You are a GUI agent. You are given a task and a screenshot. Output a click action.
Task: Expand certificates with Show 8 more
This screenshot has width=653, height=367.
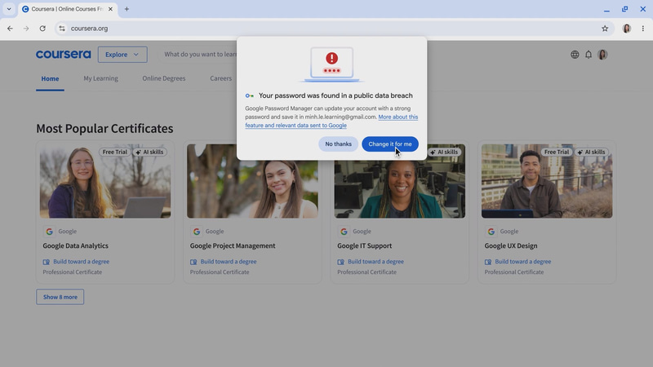pyautogui.click(x=60, y=297)
